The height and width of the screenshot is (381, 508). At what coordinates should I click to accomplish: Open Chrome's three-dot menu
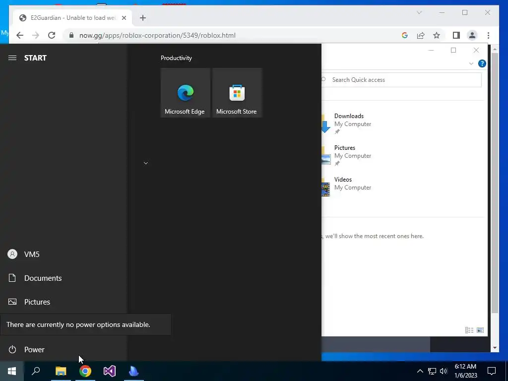(x=488, y=35)
